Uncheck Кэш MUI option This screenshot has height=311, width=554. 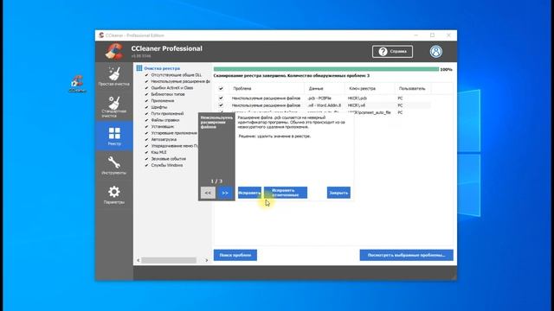tap(146, 152)
